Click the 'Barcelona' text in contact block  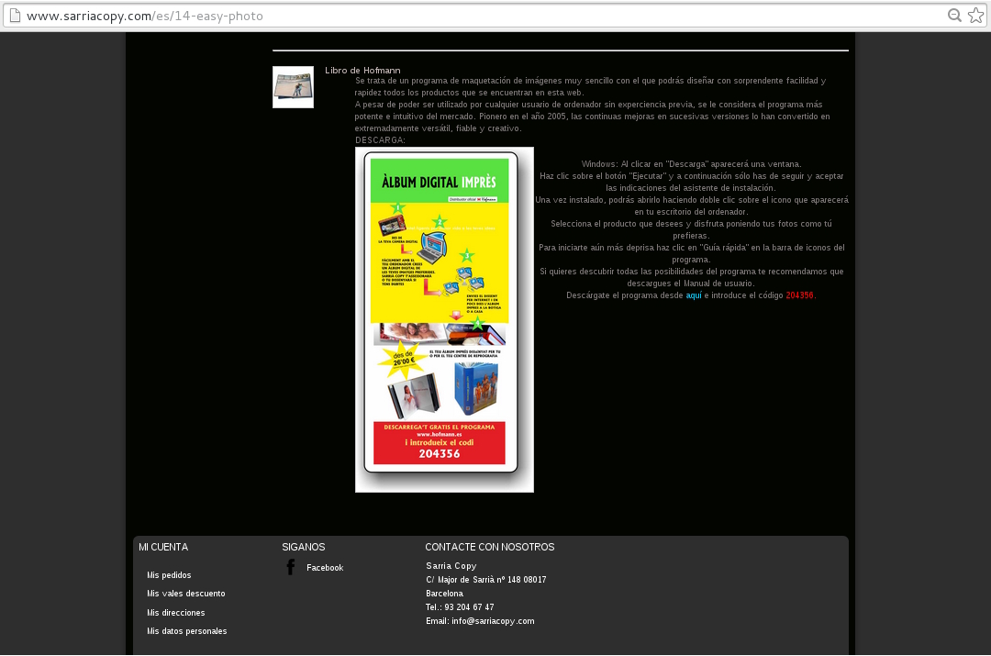444,594
